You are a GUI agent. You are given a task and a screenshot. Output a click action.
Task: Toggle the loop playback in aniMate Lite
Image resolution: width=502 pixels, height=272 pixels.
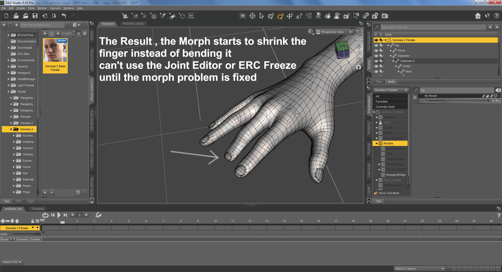coord(45,215)
